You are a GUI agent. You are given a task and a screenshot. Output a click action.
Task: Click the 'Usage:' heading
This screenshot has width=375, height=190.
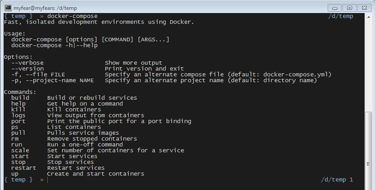[14, 34]
